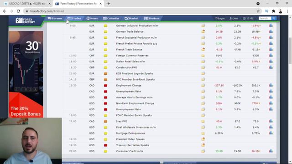This screenshot has height=164, width=292.
Task: Click French Prelim Private Payrolls q/q event
Action: coord(136,44)
